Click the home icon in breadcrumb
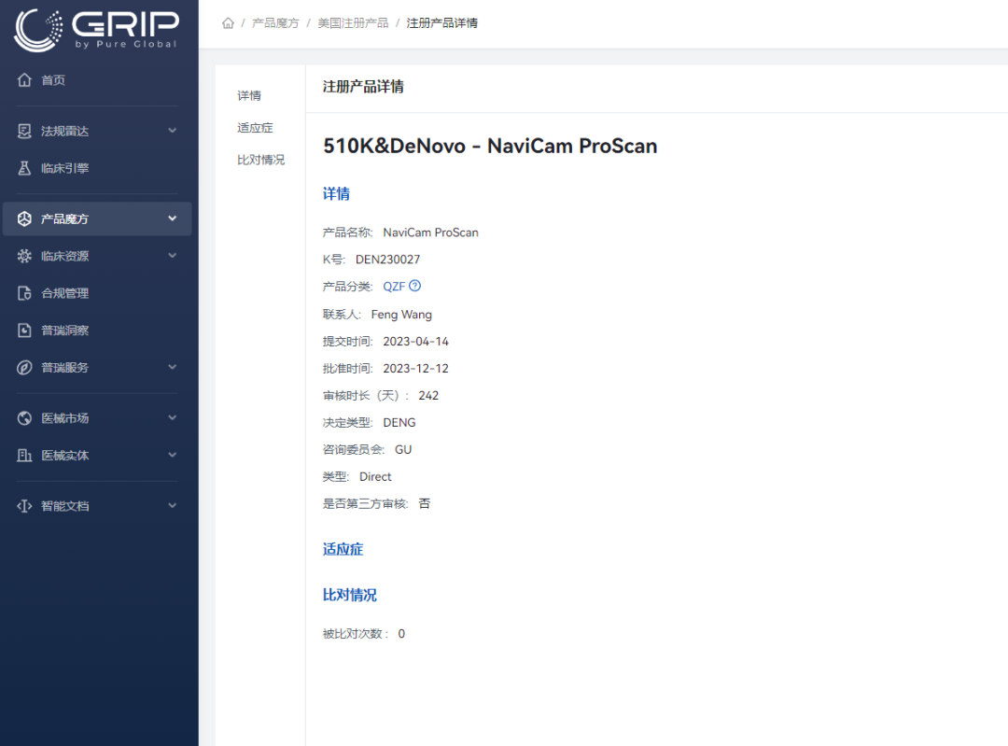Image resolution: width=1008 pixels, height=746 pixels. (x=228, y=23)
